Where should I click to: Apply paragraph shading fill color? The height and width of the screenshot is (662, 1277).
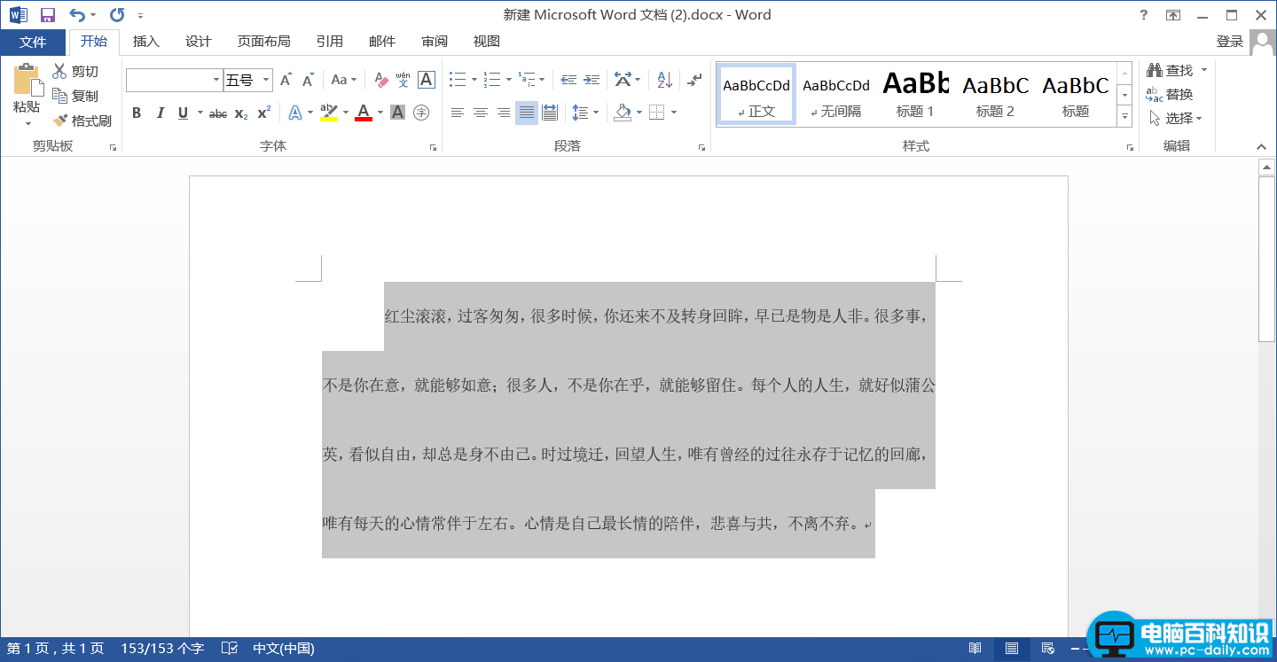point(623,113)
